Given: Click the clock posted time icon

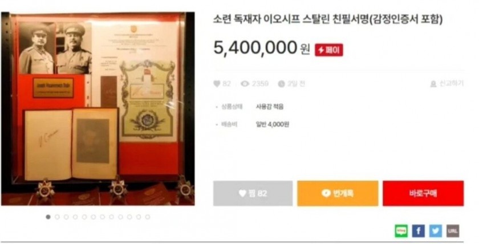Looking at the screenshot, I should click(281, 84).
